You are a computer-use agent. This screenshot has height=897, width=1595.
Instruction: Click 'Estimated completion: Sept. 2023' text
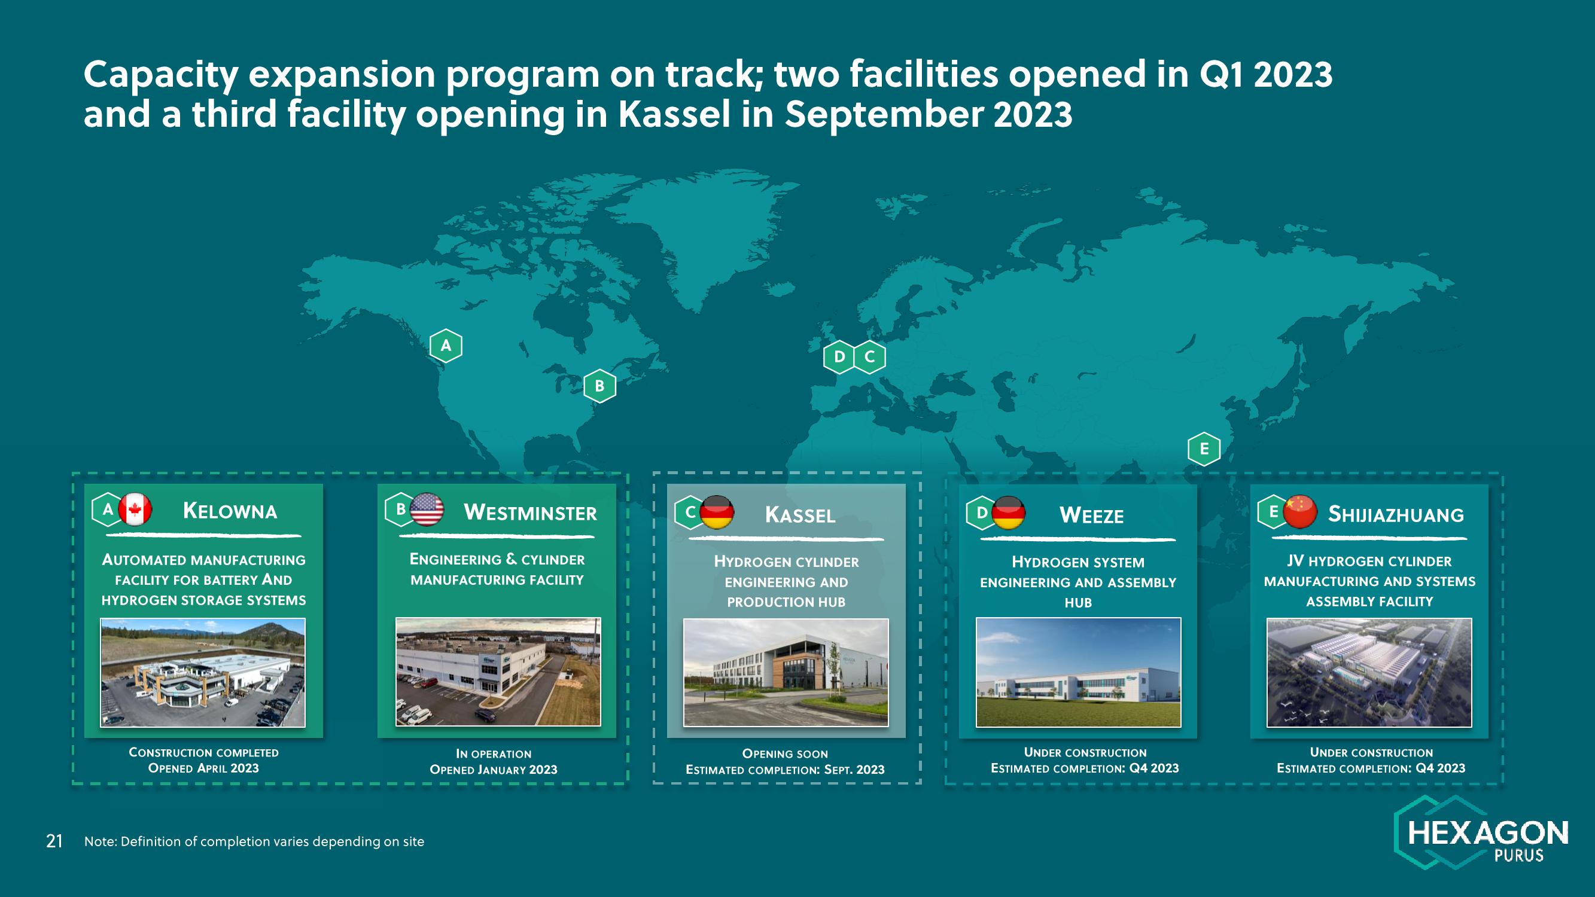pyautogui.click(x=785, y=770)
